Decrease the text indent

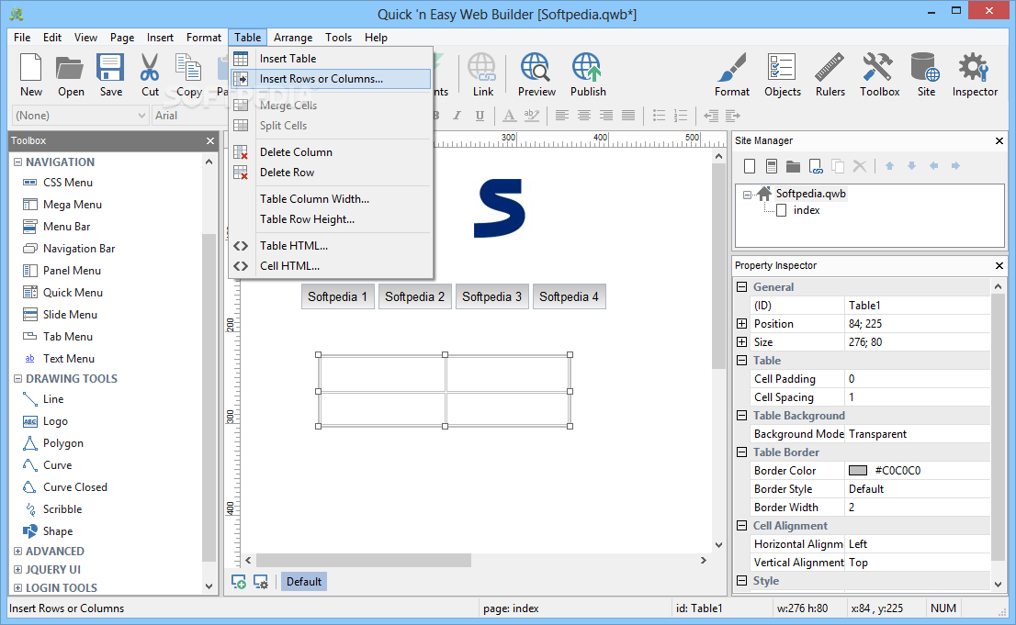(x=711, y=116)
